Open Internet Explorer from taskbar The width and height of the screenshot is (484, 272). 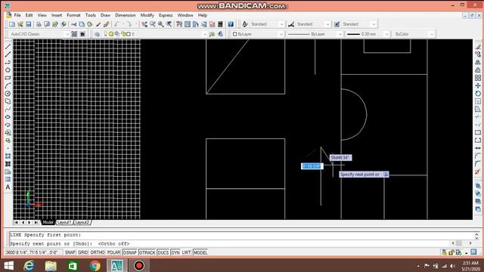29,265
